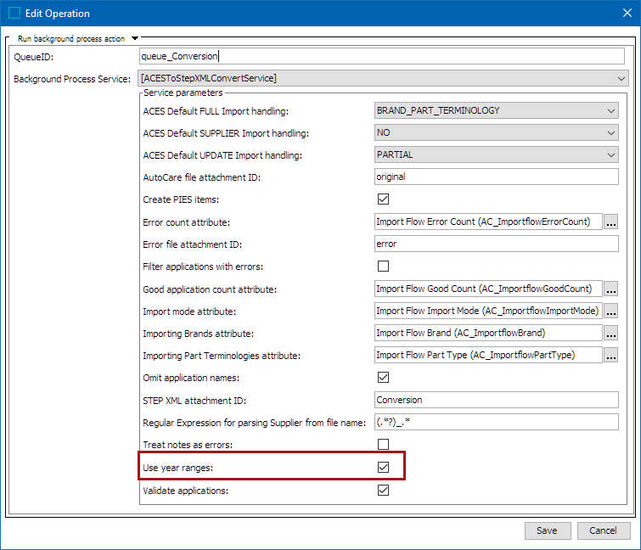Image resolution: width=641 pixels, height=550 pixels.
Task: Open browse button for Good application count attribute
Action: pos(610,289)
